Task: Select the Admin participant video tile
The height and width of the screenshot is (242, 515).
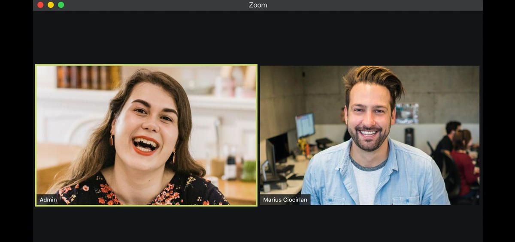Action: (x=146, y=135)
